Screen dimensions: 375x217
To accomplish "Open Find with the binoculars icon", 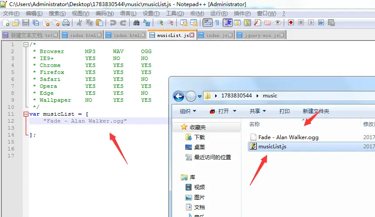I will coord(137,23).
